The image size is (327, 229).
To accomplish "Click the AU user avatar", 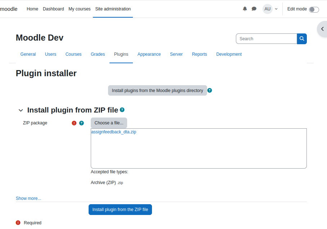I will click(267, 9).
